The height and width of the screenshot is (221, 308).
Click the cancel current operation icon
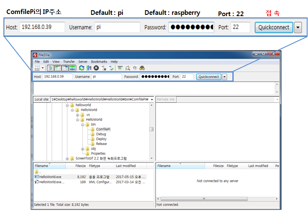96,68
